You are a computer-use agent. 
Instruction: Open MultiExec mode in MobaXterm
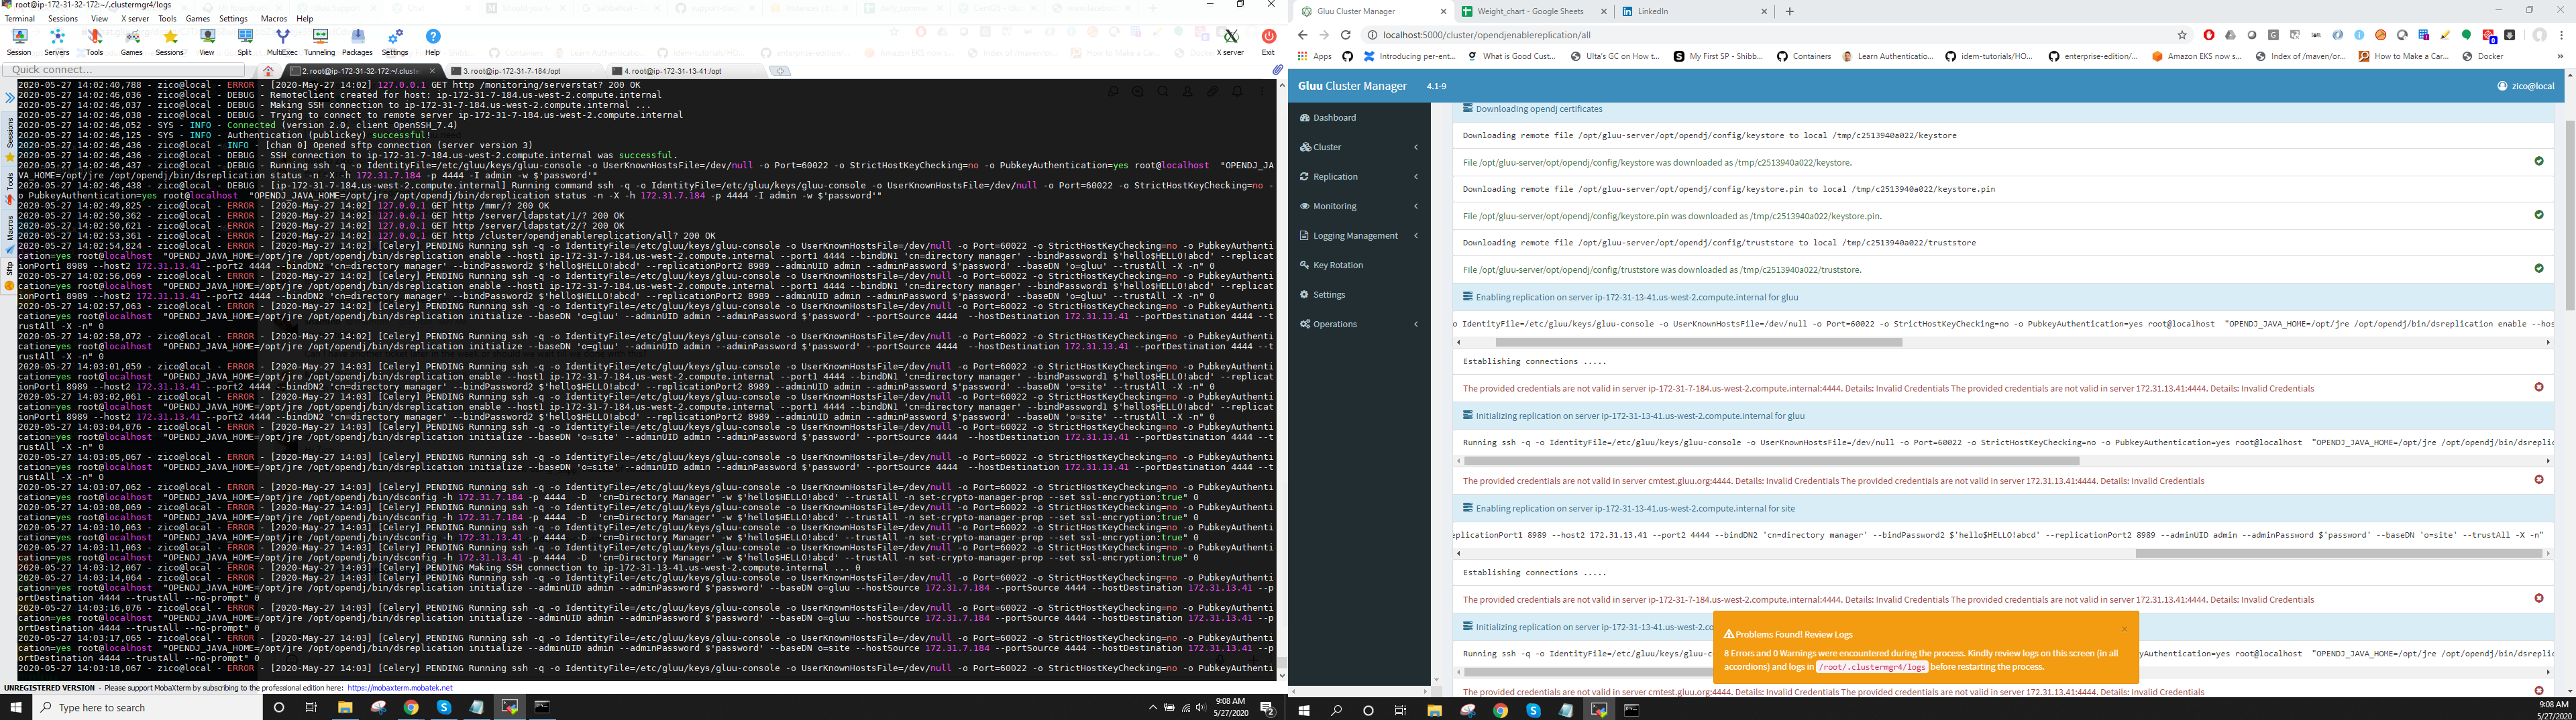pos(282,41)
